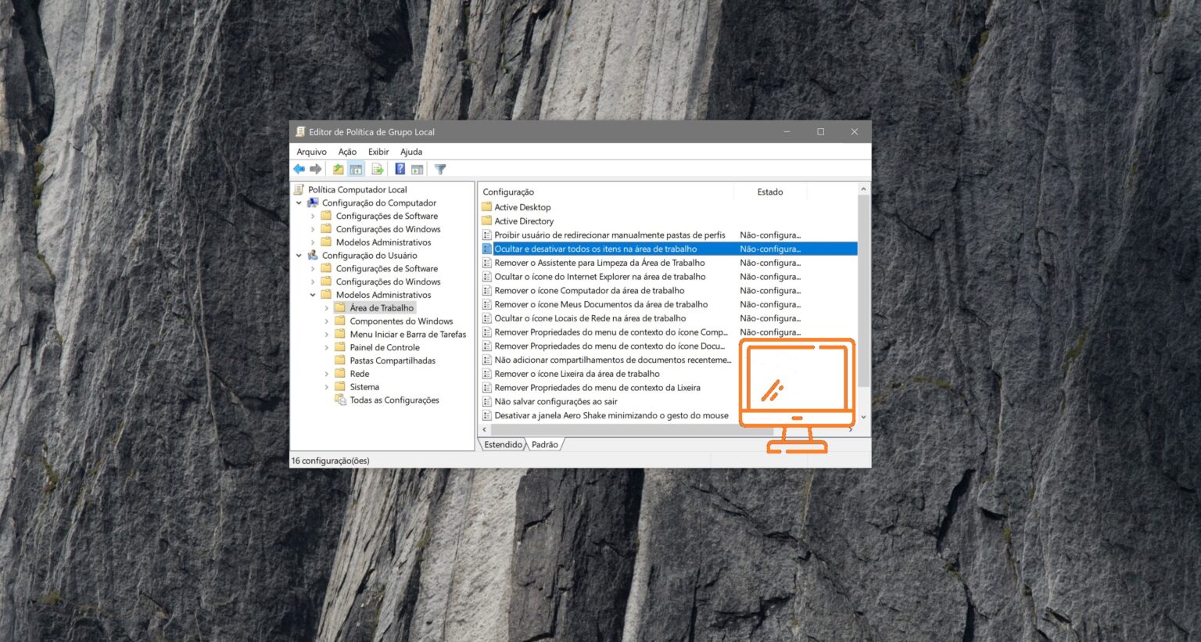Viewport: 1201px width, 642px height.
Task: Click the Show/Hide Action Pane toolbar icon
Action: pos(418,168)
